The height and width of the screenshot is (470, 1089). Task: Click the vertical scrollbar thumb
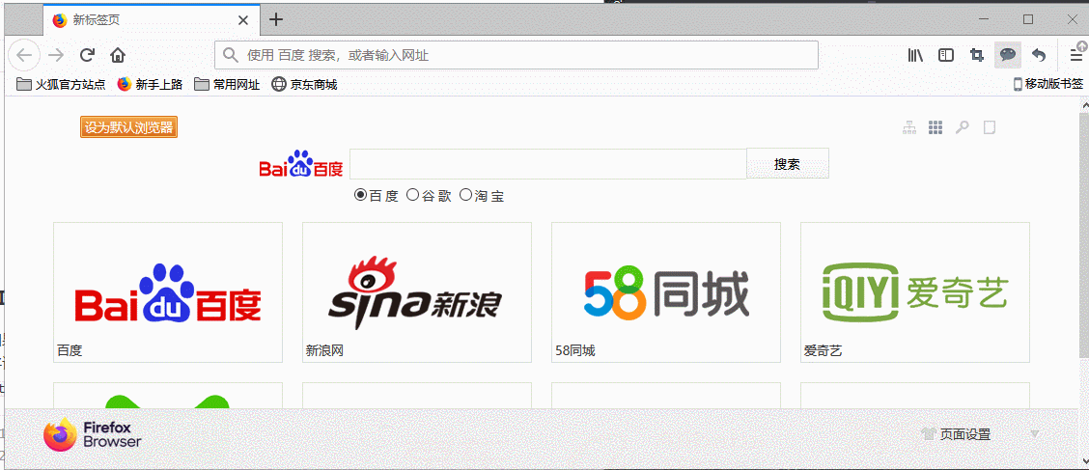(x=1083, y=236)
